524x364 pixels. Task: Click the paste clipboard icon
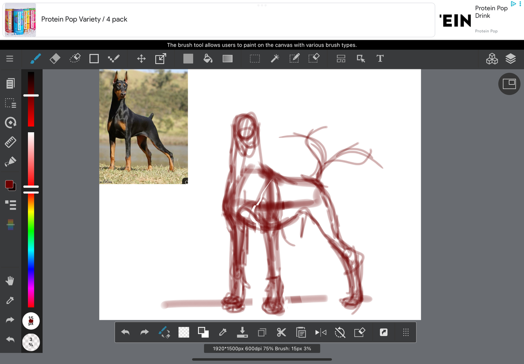pos(301,332)
